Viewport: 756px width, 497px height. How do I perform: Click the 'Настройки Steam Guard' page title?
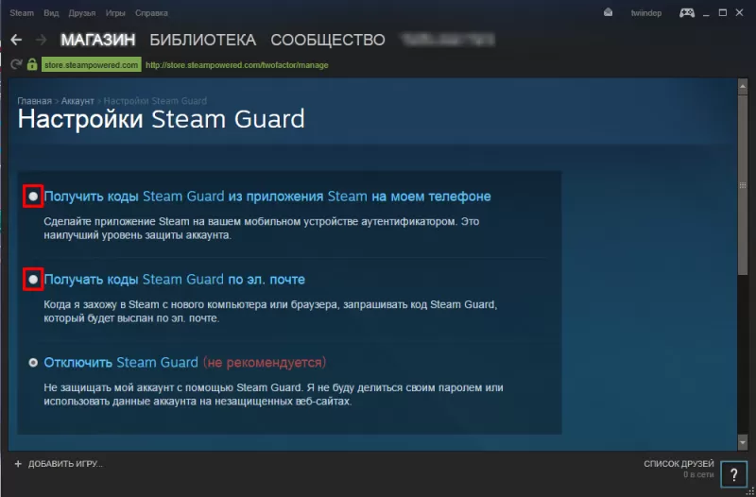(x=161, y=119)
